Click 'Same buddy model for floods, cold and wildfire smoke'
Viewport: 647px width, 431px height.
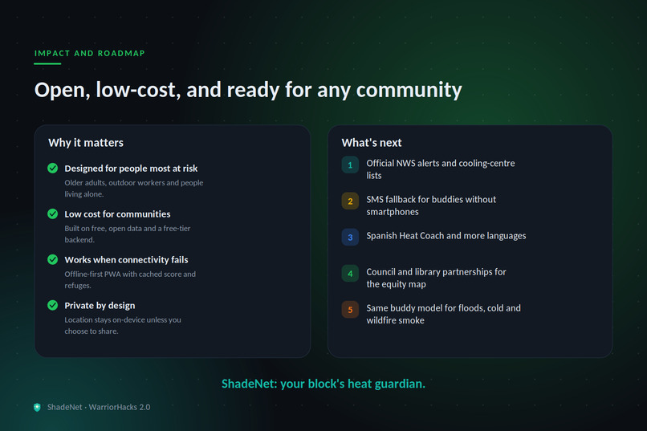[444, 314]
